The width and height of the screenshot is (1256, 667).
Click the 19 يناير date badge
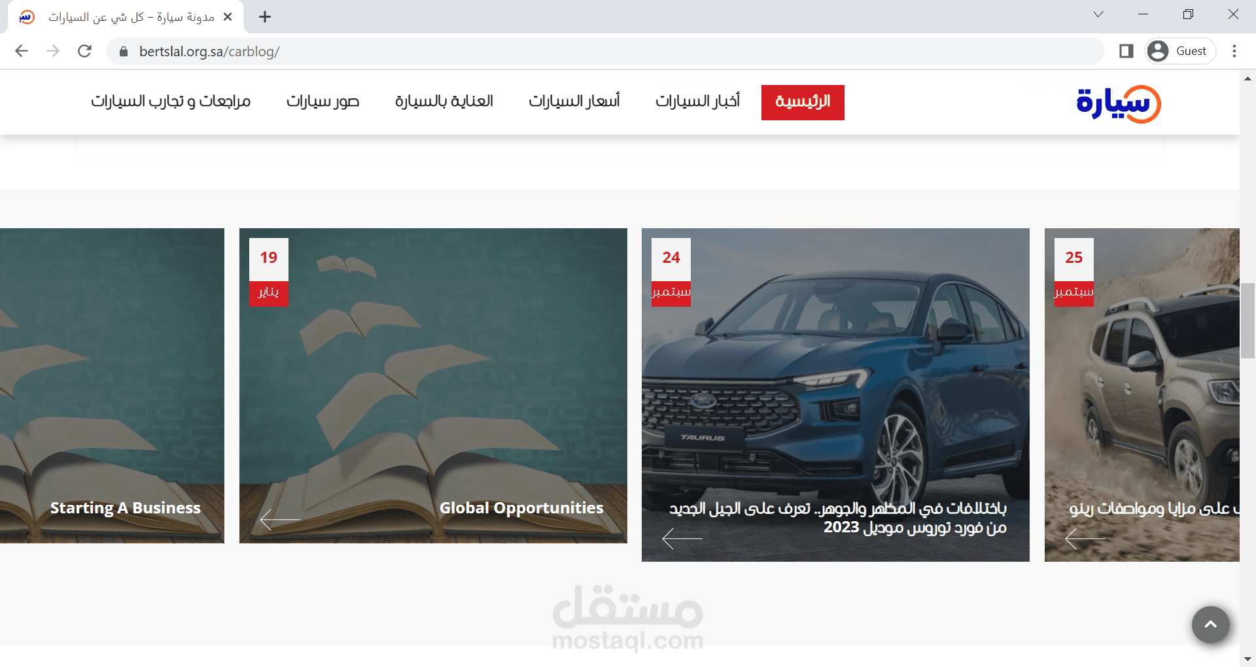269,272
